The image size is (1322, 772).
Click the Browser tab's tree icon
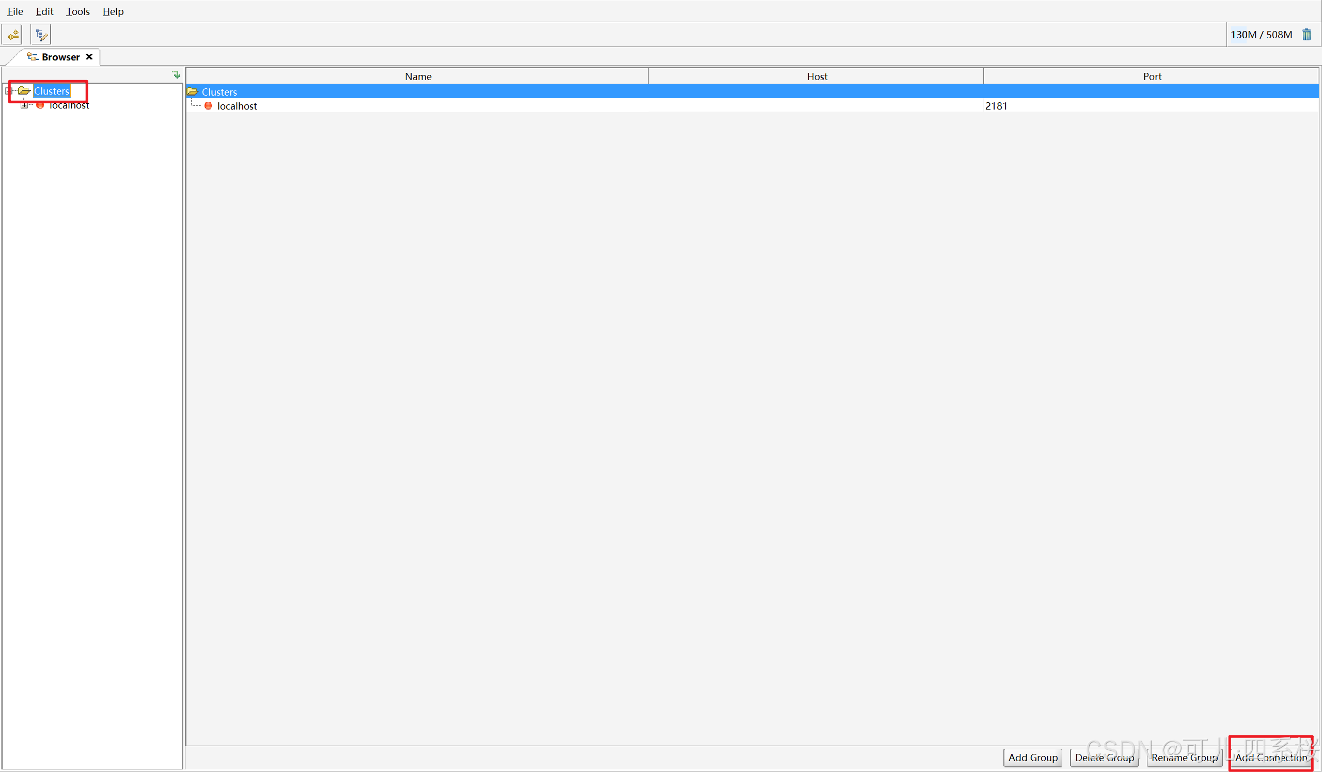(33, 57)
